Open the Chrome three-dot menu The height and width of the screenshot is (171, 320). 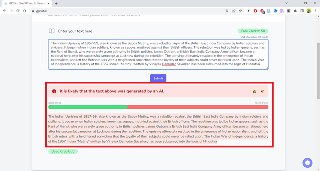pos(315,11)
